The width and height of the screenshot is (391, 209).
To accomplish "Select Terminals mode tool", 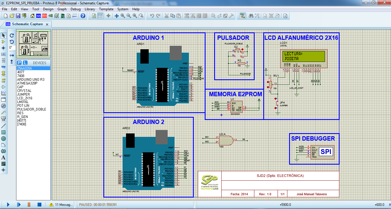I will click(3, 80).
